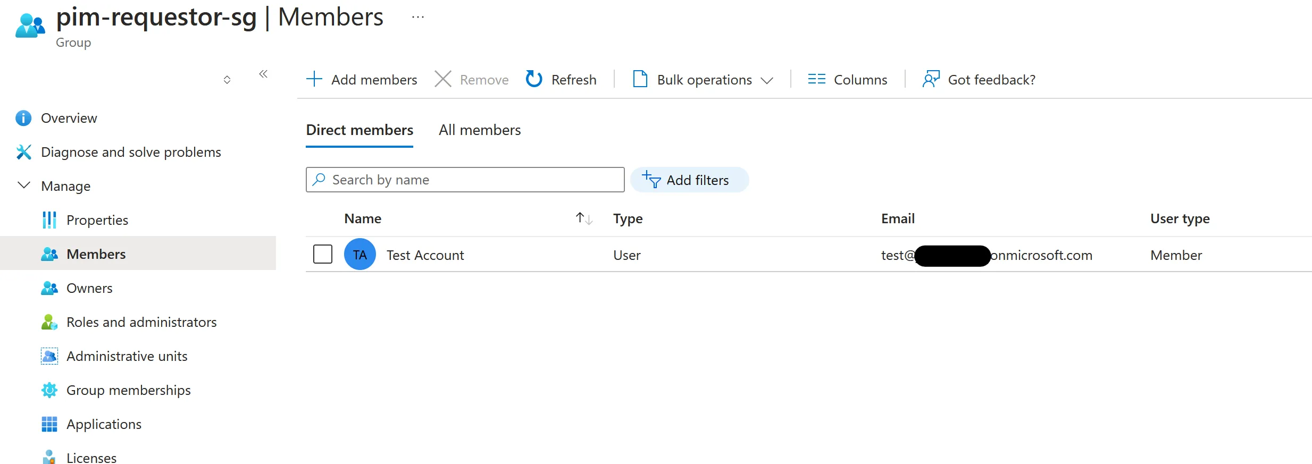The width and height of the screenshot is (1312, 464).
Task: Click the Group memberships gear icon
Action: [x=49, y=390]
